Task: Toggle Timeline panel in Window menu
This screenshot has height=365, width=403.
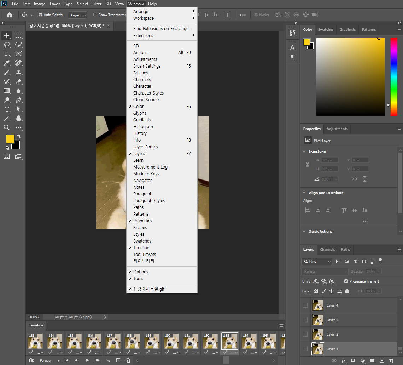Action: pos(162,247)
